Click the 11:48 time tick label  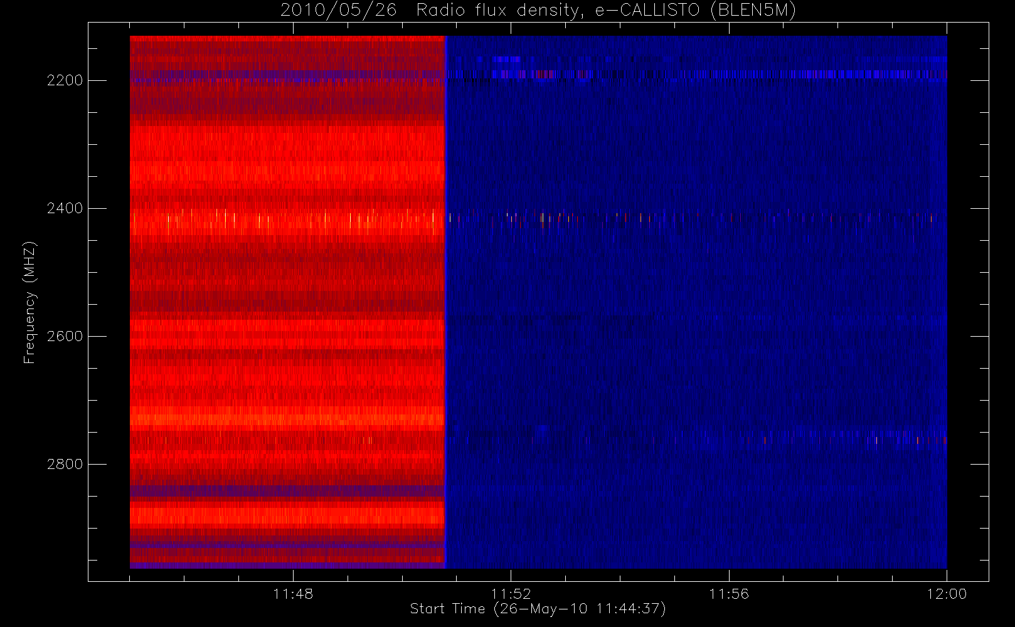click(293, 594)
